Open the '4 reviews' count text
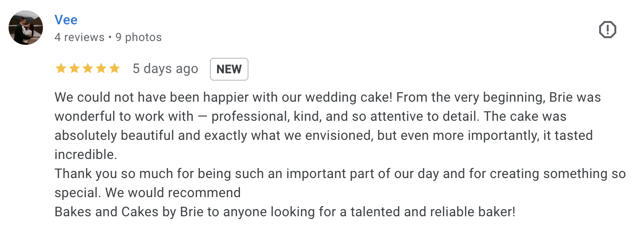 pyautogui.click(x=79, y=37)
